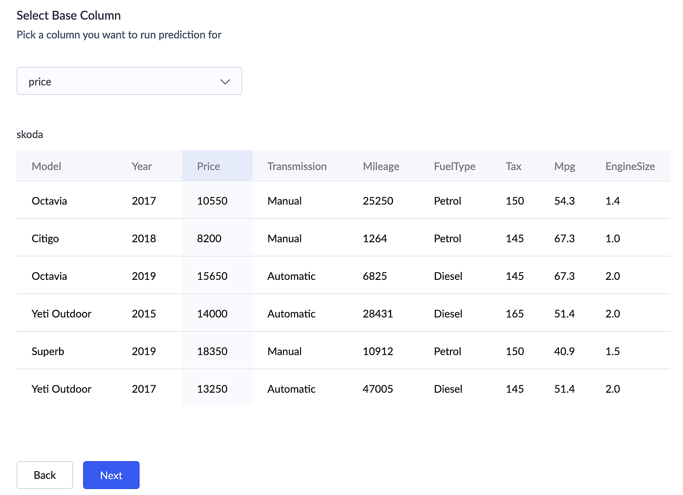Screen dimensions: 683x495
Task: Click the dropdown chevron arrow icon
Action: point(225,82)
